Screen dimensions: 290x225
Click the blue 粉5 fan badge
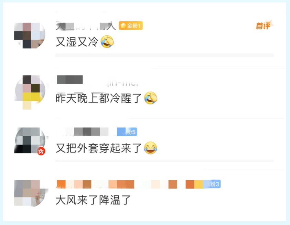127,132
